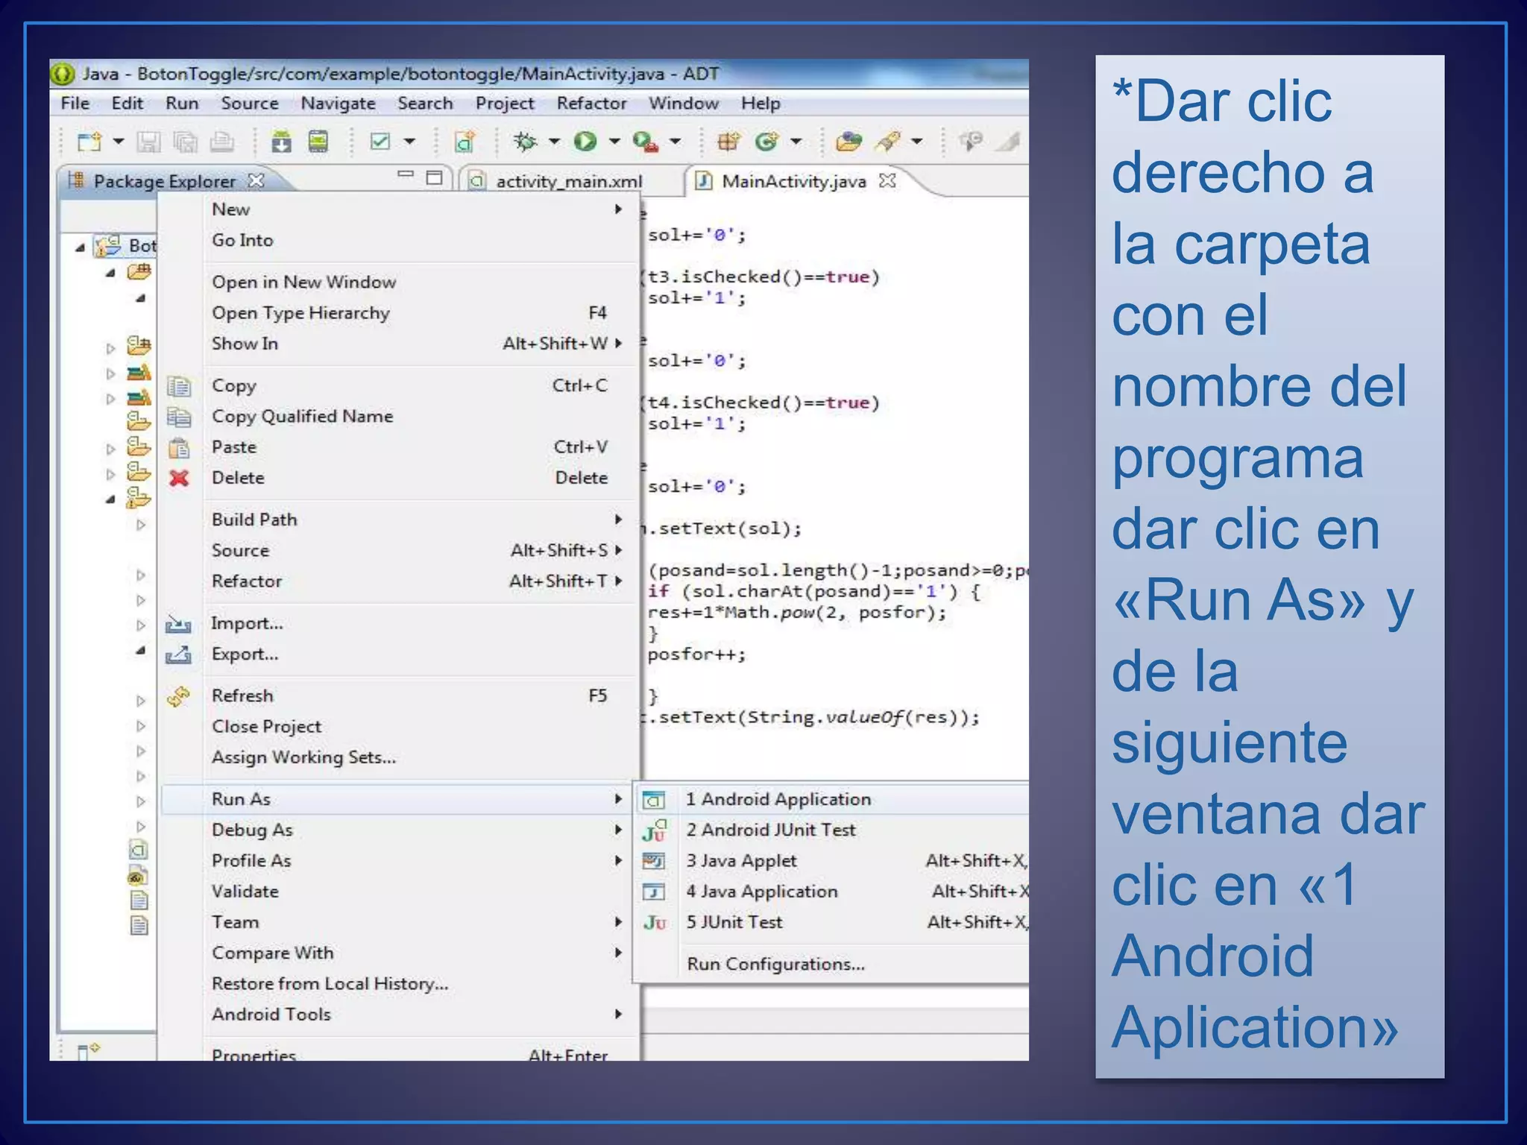The height and width of the screenshot is (1145, 1527).
Task: Click the Import icon in context menu
Action: click(178, 623)
